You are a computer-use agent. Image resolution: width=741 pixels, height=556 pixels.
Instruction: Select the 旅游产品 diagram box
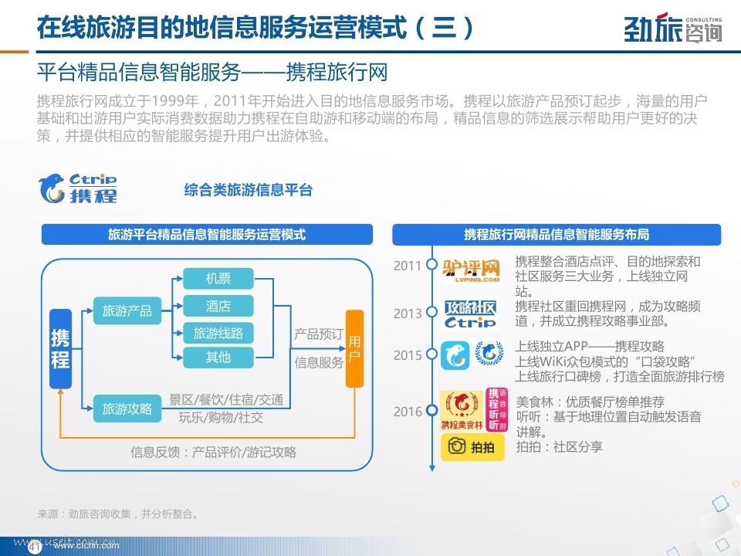127,310
